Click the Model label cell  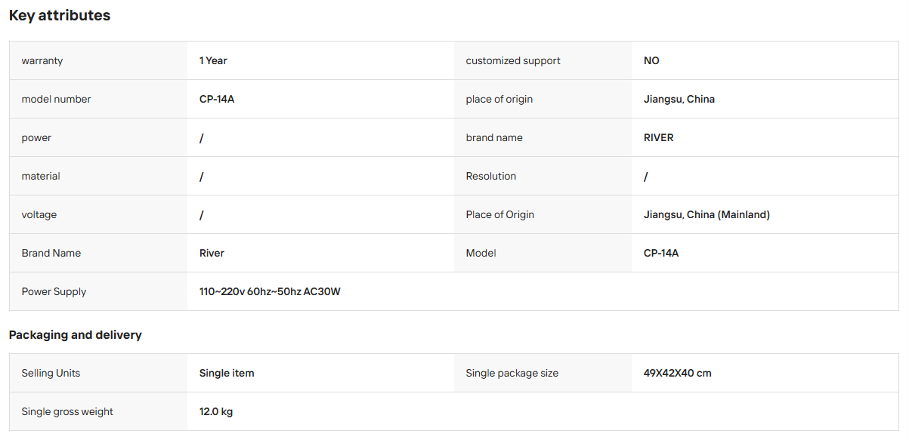tap(543, 253)
